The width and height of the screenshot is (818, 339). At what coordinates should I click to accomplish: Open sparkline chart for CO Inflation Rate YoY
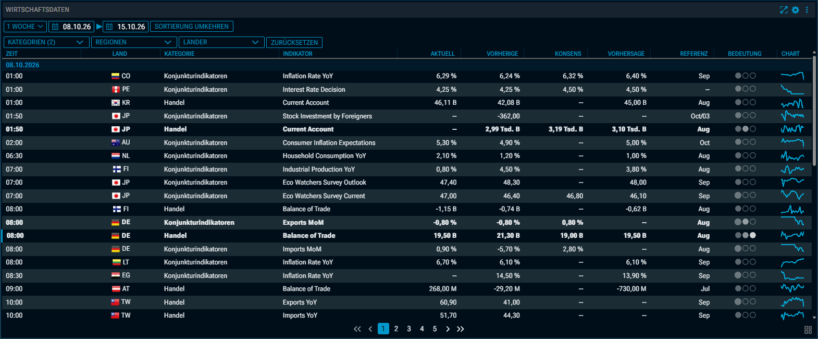[792, 76]
